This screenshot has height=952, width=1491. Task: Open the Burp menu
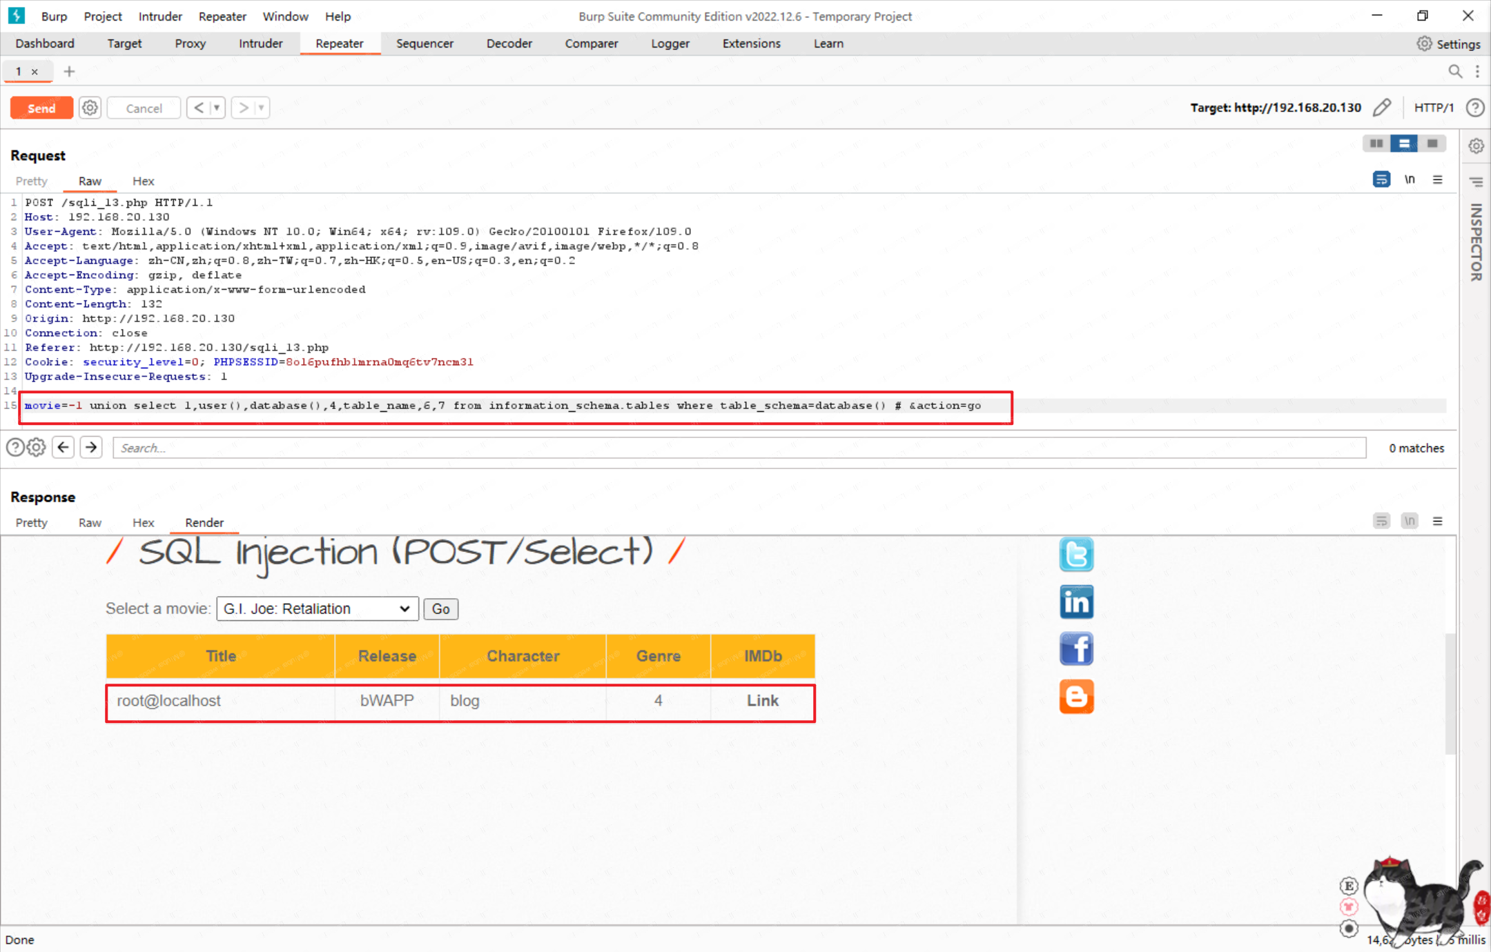pyautogui.click(x=54, y=16)
